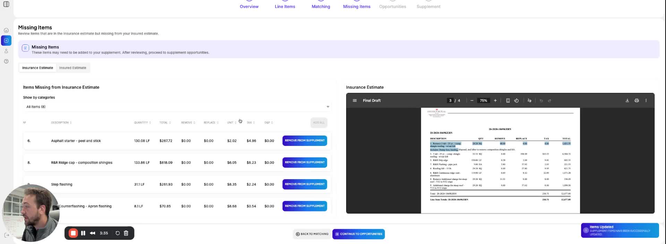Viewport: 666px width, 244px height.
Task: Delete the recording with the trash icon
Action: pos(126,233)
